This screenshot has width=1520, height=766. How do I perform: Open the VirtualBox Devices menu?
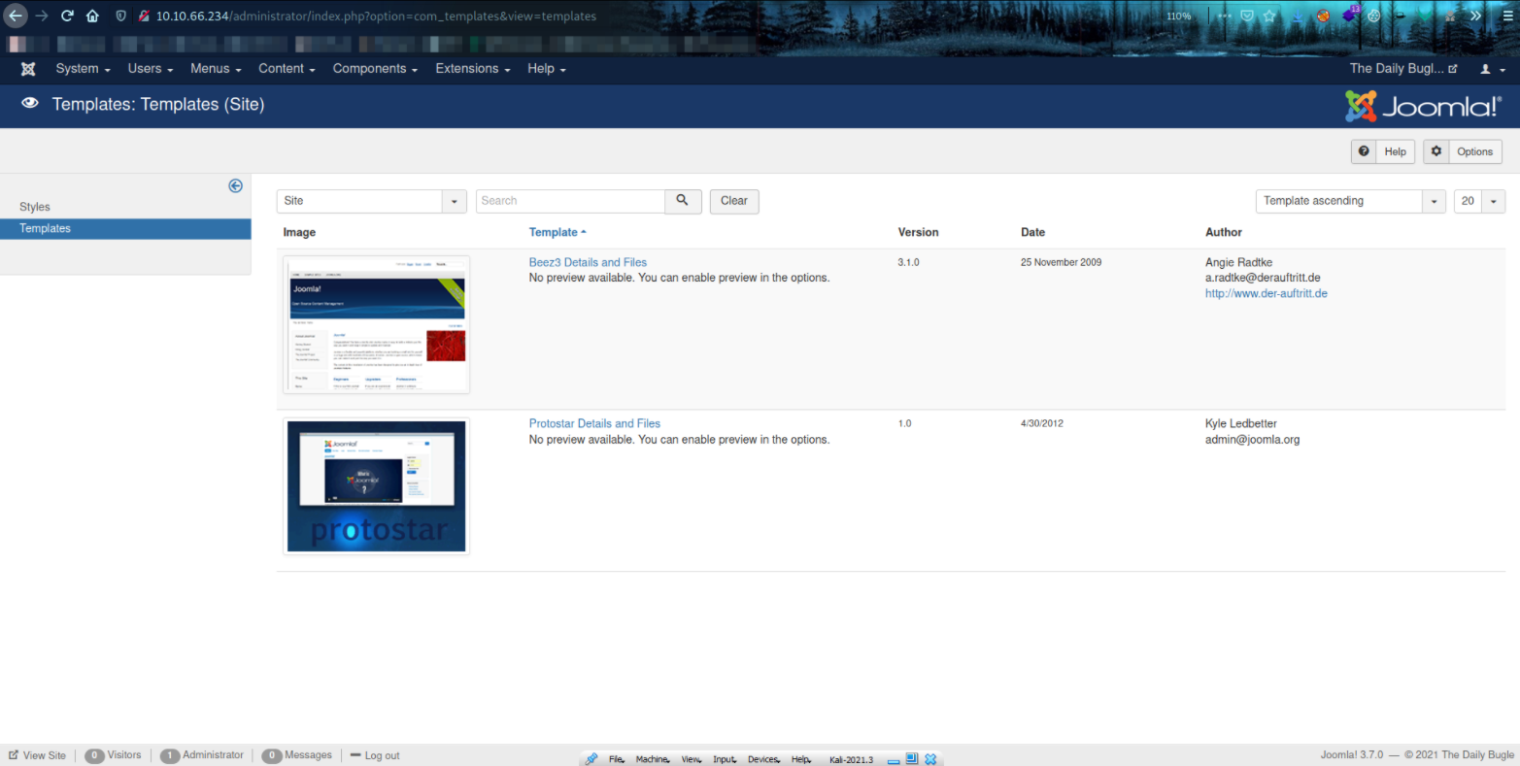pos(764,759)
